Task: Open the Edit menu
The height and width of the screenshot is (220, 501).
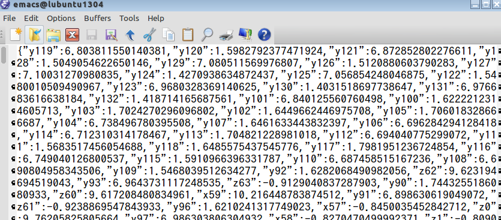Action: (x=31, y=18)
